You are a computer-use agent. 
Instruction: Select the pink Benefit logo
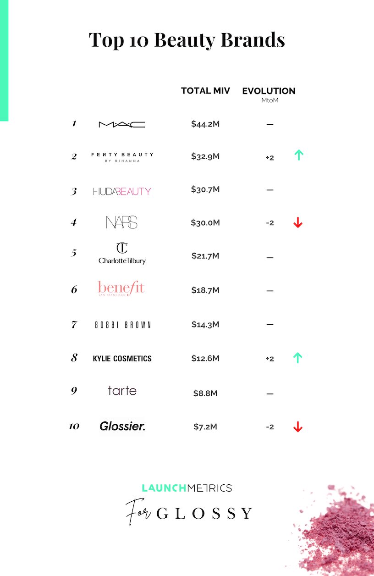pyautogui.click(x=121, y=289)
